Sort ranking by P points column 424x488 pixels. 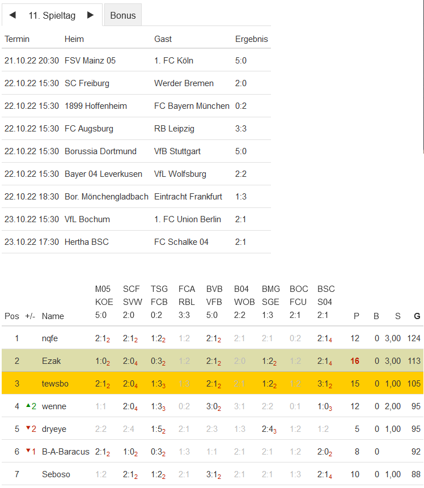coord(357,316)
